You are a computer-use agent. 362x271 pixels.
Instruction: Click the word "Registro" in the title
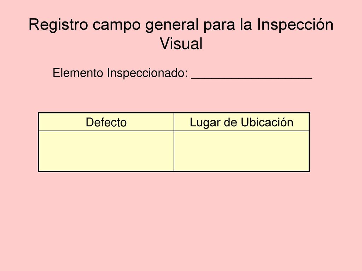[58, 25]
